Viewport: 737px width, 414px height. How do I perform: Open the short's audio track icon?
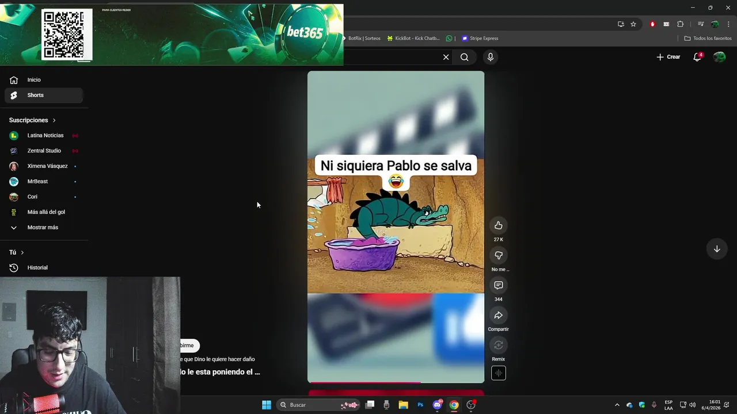(x=498, y=373)
